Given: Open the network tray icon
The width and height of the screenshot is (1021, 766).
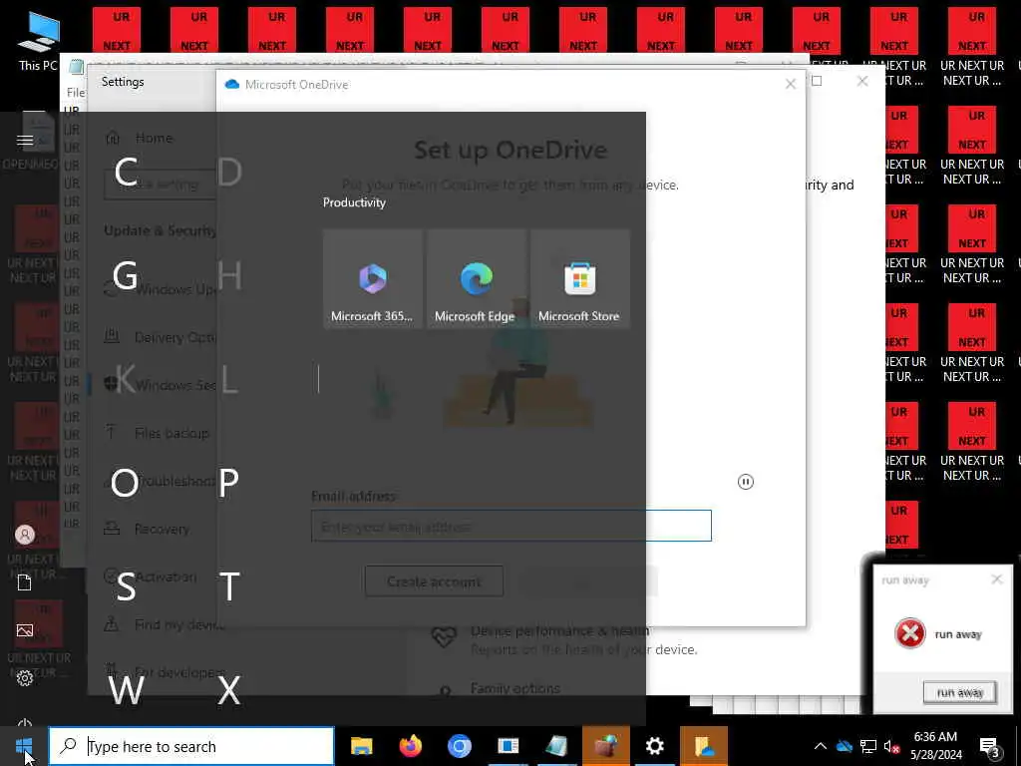Looking at the screenshot, I should pos(868,746).
